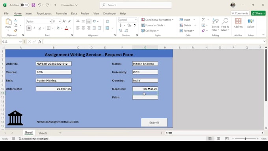Toggle Bold formatting

[29, 28]
